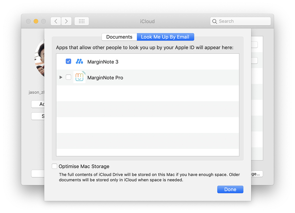This screenshot has height=213, width=295.
Task: Select the MarginNote Pro row label
Action: click(105, 78)
